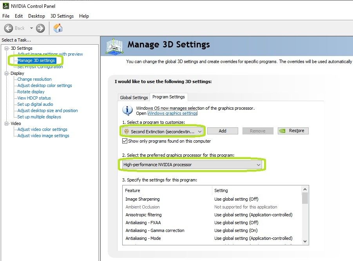This screenshot has width=353, height=261.
Task: Click the Antialiasing - Mode setting value
Action: tap(253, 239)
